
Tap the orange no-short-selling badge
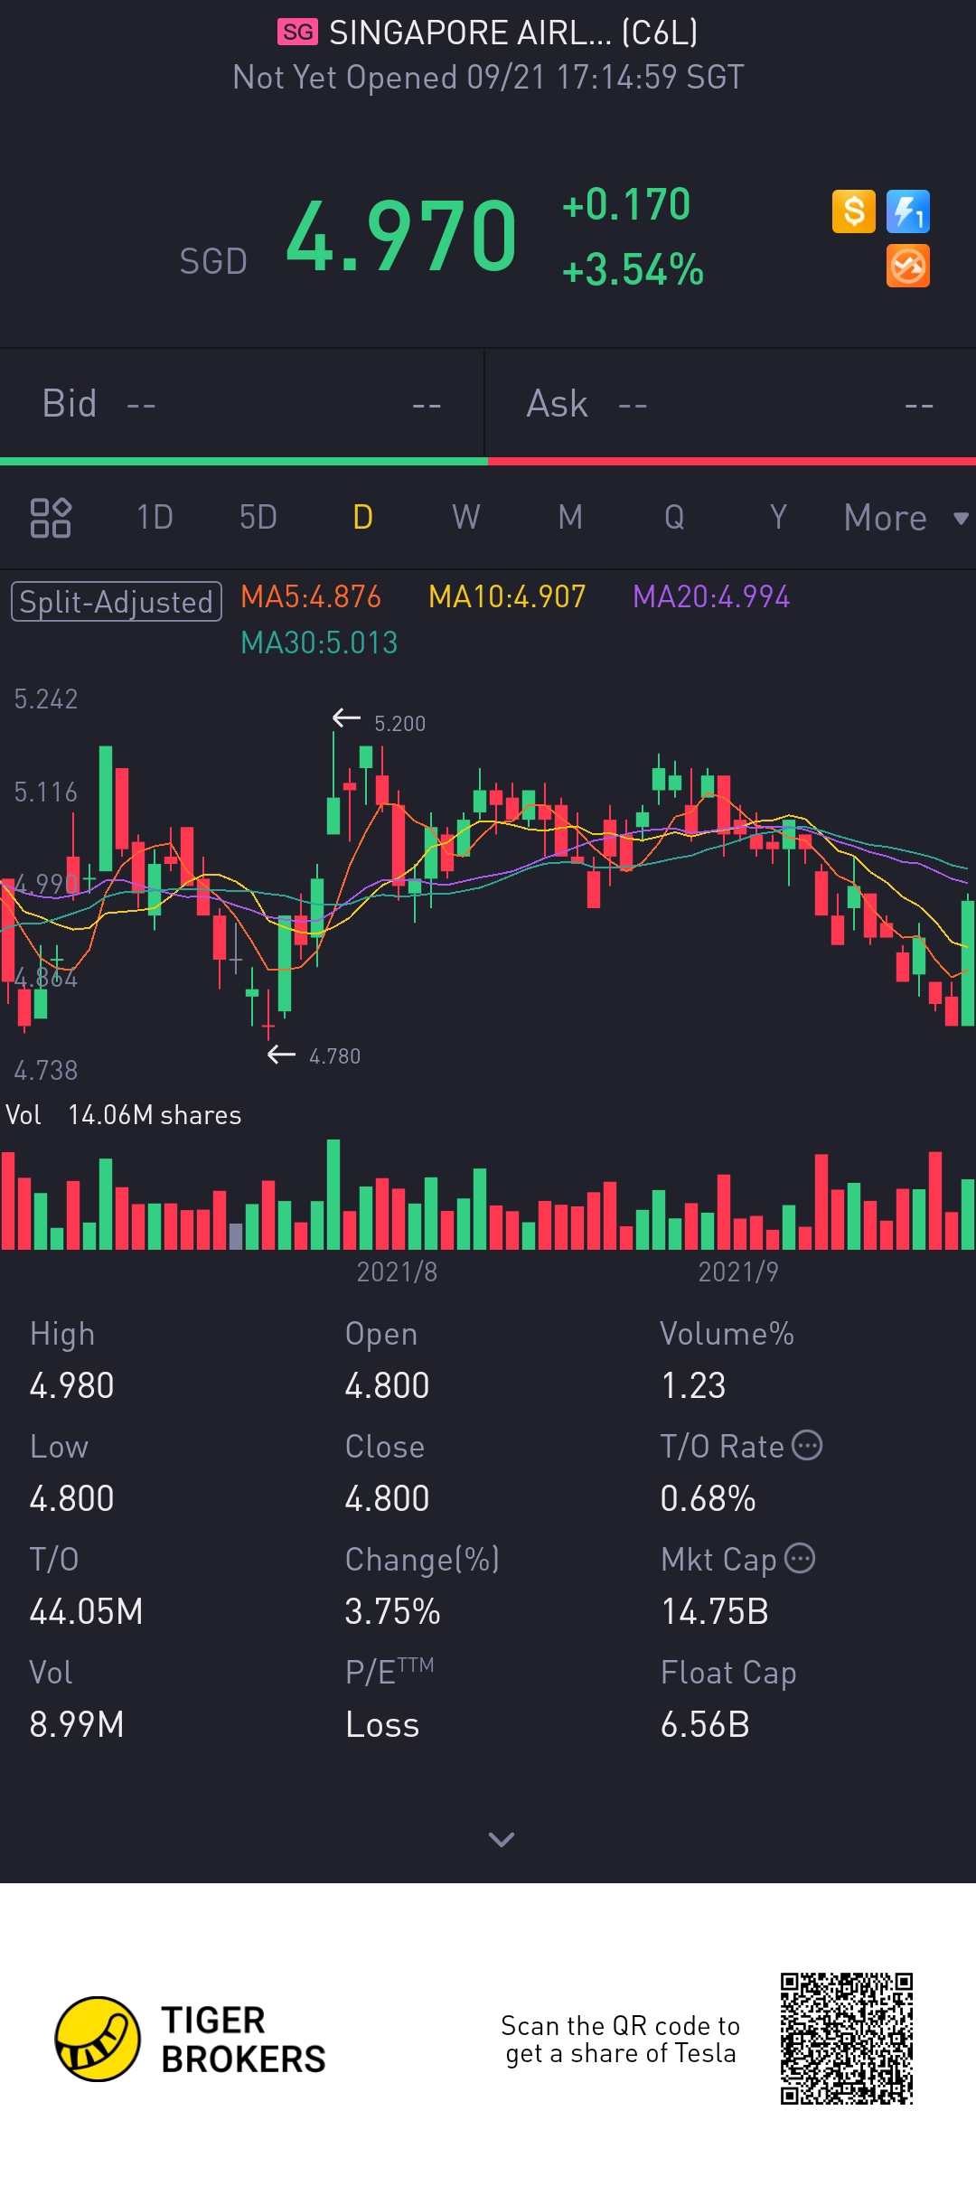908,267
